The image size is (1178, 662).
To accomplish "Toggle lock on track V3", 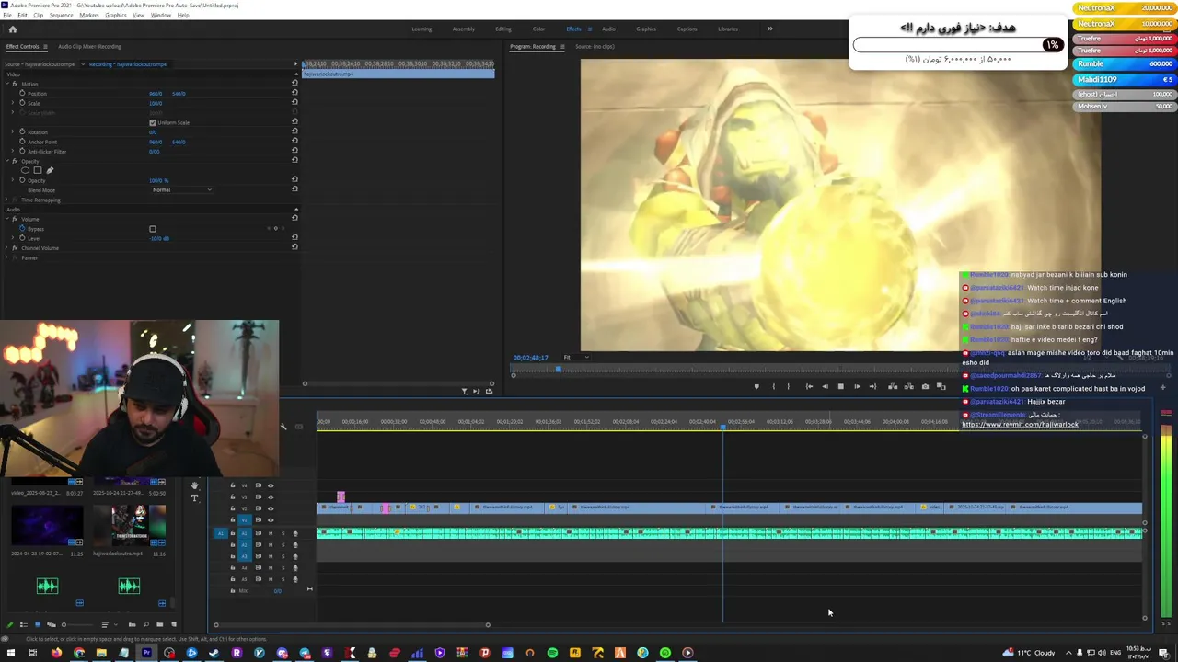I will [x=233, y=496].
